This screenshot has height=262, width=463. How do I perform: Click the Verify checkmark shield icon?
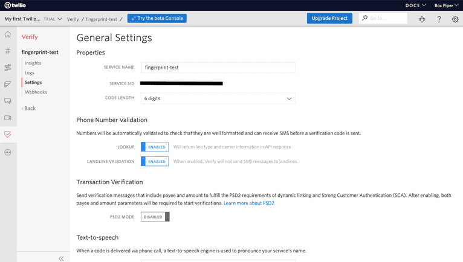pos(8,135)
